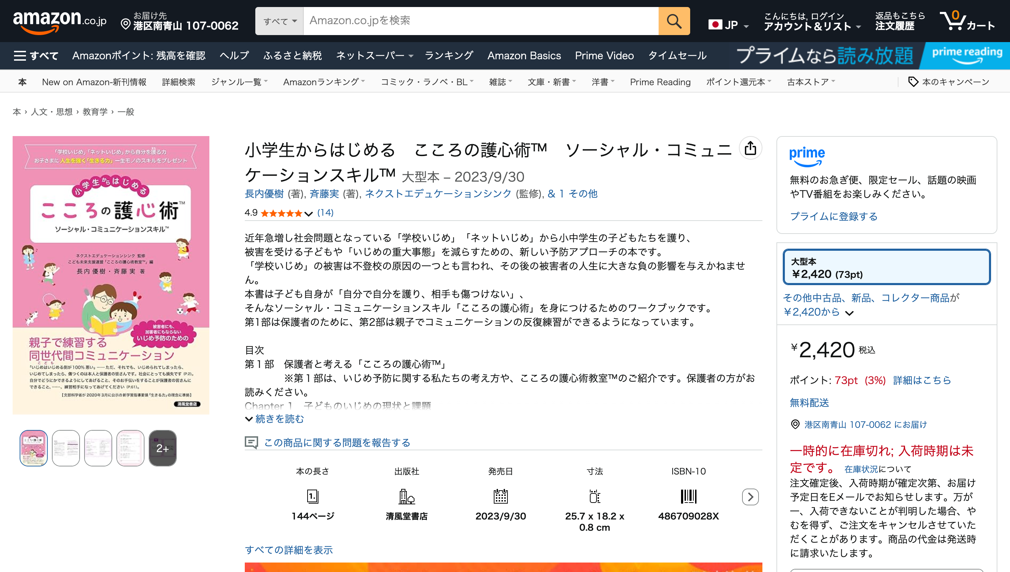Image resolution: width=1010 pixels, height=572 pixels.
Task: Click the プライムに登録する link
Action: coord(834,216)
